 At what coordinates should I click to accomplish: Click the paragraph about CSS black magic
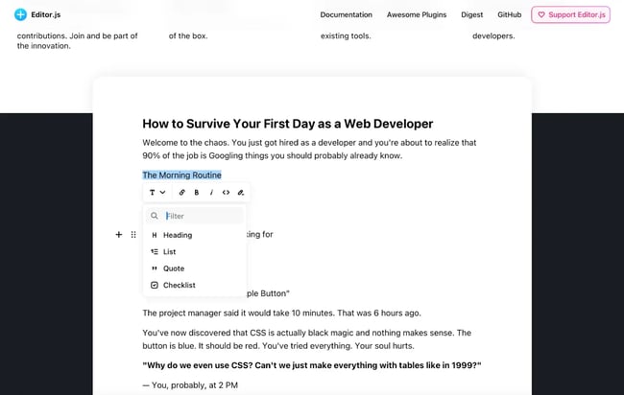tap(307, 339)
